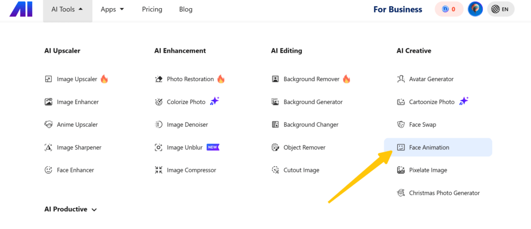This screenshot has width=531, height=229.
Task: Click the Photo Restoration eraser icon
Action: [159, 79]
